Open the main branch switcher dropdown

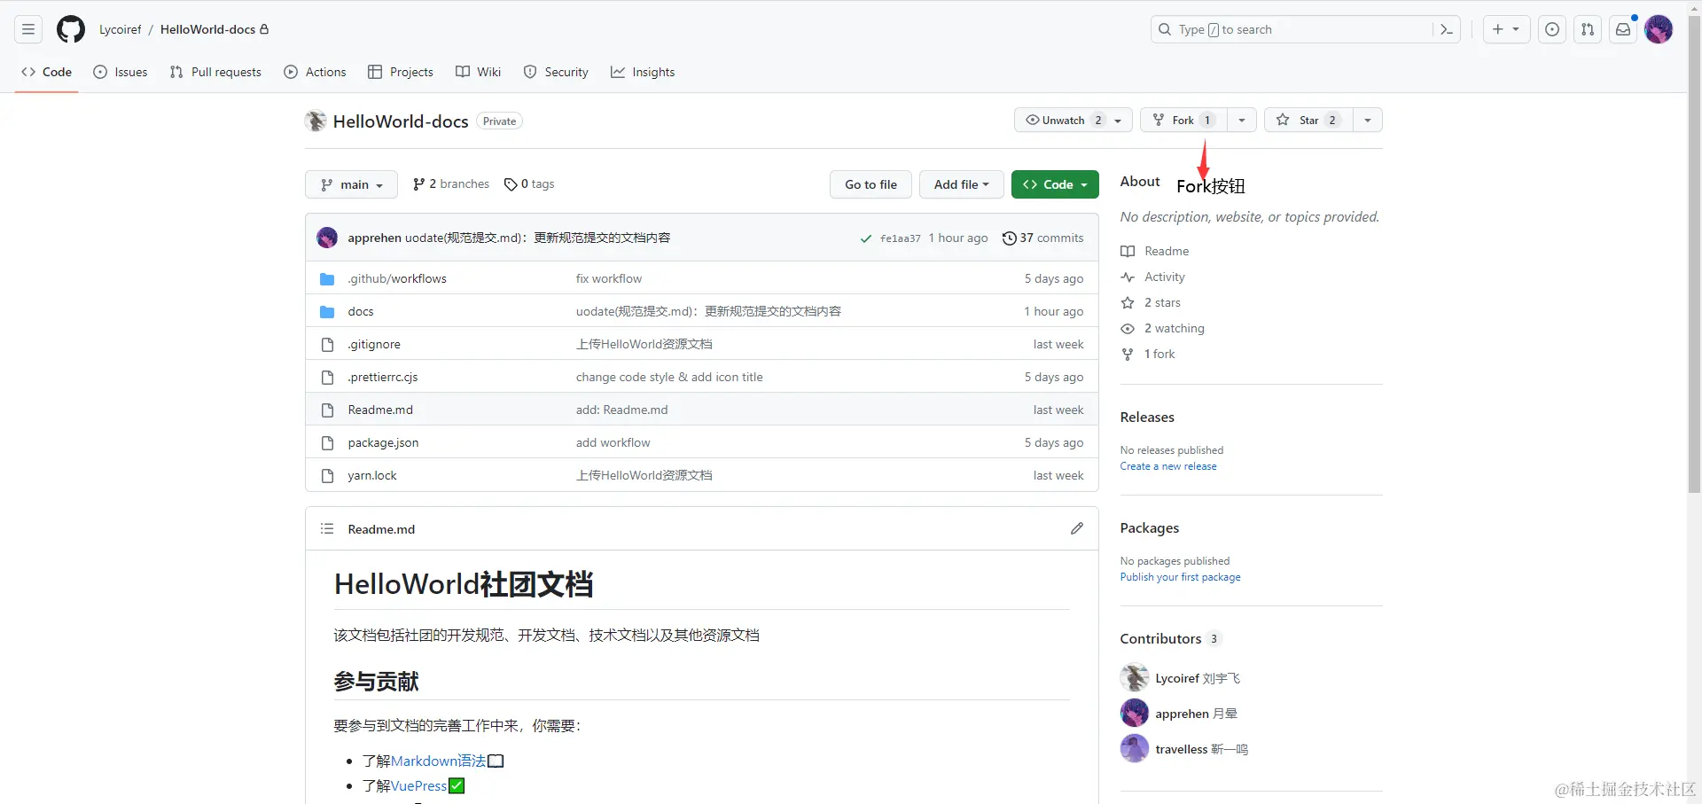(x=352, y=184)
